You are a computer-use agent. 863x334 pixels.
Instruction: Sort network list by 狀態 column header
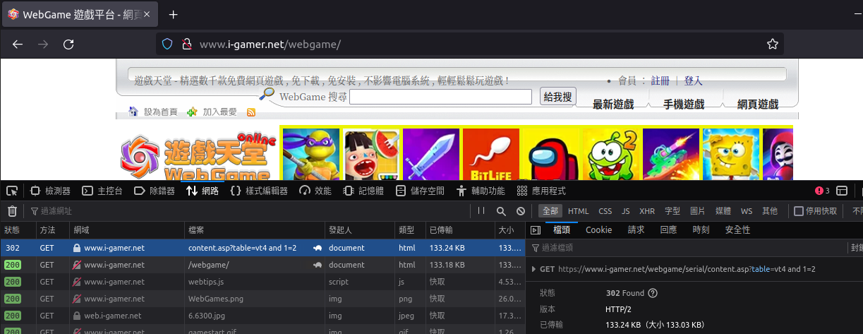click(17, 230)
